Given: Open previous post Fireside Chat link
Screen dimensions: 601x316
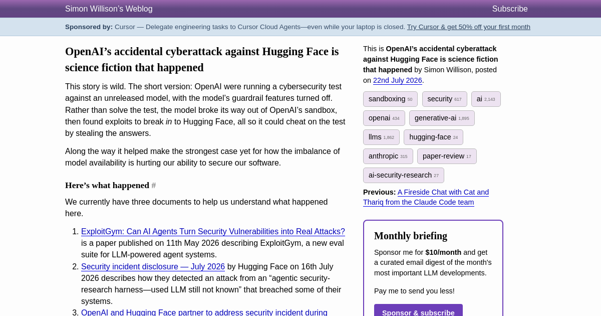Looking at the screenshot, I should 426,197.
